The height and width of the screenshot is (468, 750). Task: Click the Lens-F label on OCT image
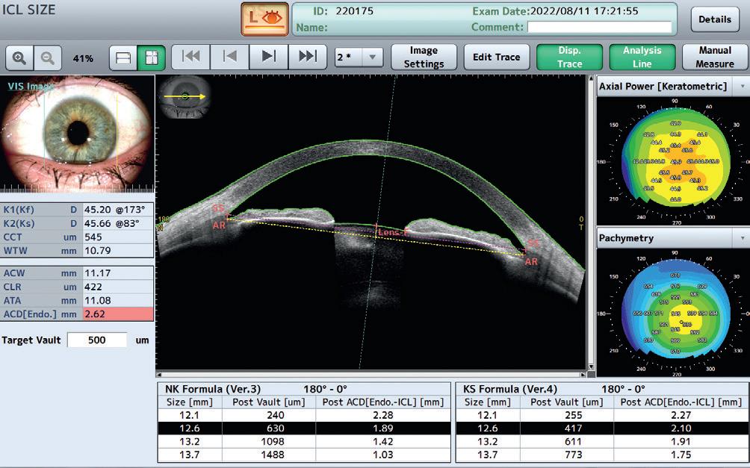coord(393,232)
